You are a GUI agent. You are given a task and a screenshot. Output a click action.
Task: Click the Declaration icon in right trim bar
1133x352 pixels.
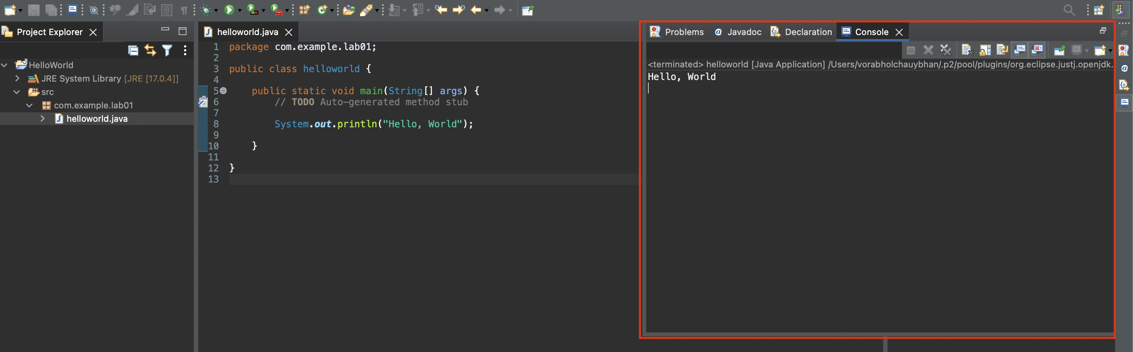1124,85
